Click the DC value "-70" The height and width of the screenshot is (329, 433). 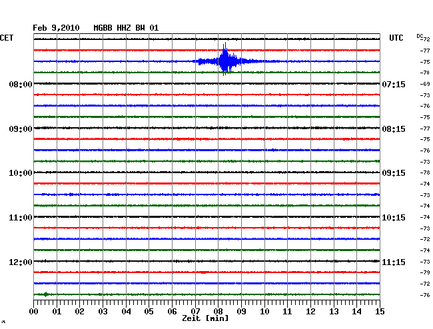coord(425,73)
